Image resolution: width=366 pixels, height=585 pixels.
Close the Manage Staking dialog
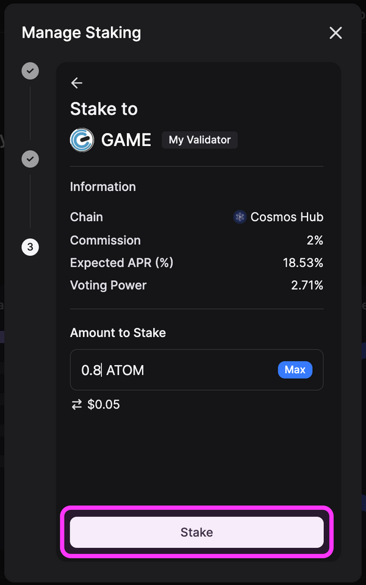pyautogui.click(x=335, y=33)
